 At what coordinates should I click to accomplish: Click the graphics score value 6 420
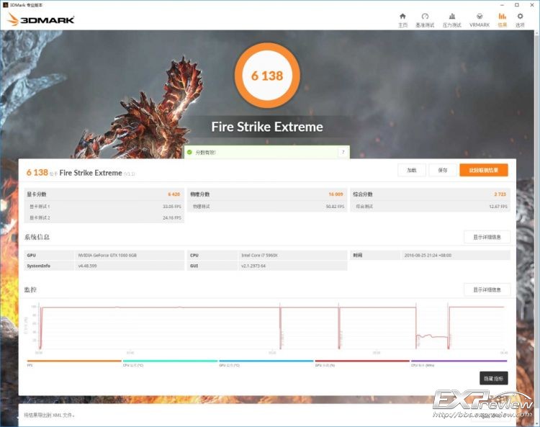[174, 194]
